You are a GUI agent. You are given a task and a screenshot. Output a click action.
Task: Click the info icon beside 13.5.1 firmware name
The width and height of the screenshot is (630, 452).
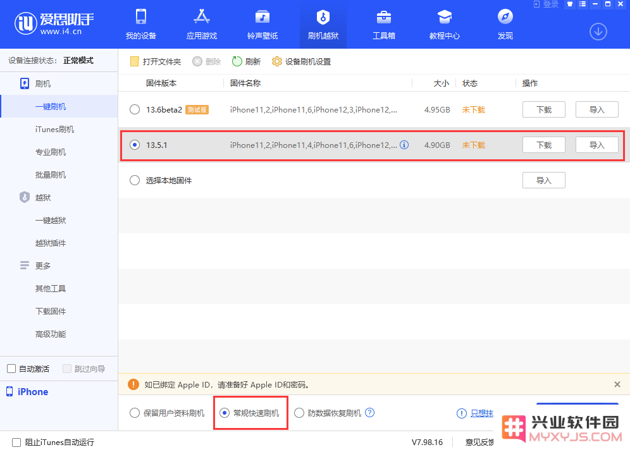click(404, 145)
